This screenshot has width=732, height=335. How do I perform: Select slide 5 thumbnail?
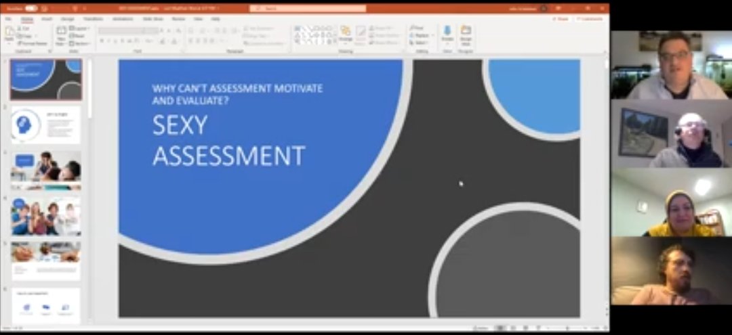tap(46, 261)
